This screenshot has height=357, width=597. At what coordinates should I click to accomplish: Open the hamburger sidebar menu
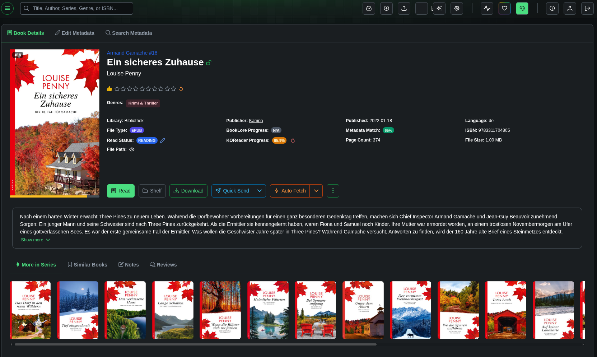(7, 8)
